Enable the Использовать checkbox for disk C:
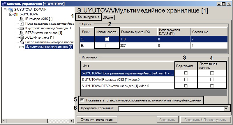The image size is (233, 125). coord(107,39)
